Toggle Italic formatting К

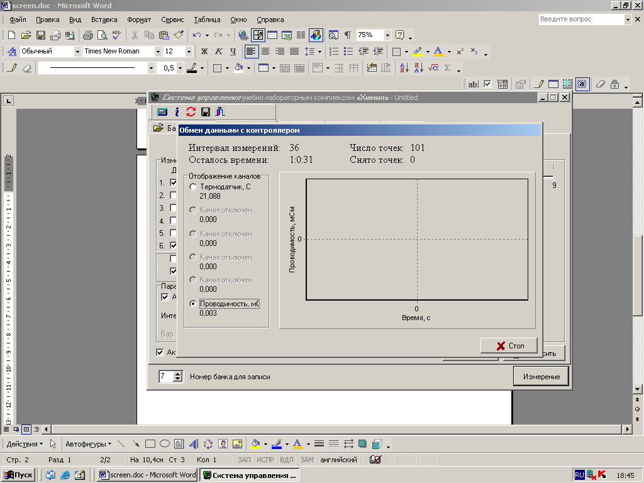(218, 52)
